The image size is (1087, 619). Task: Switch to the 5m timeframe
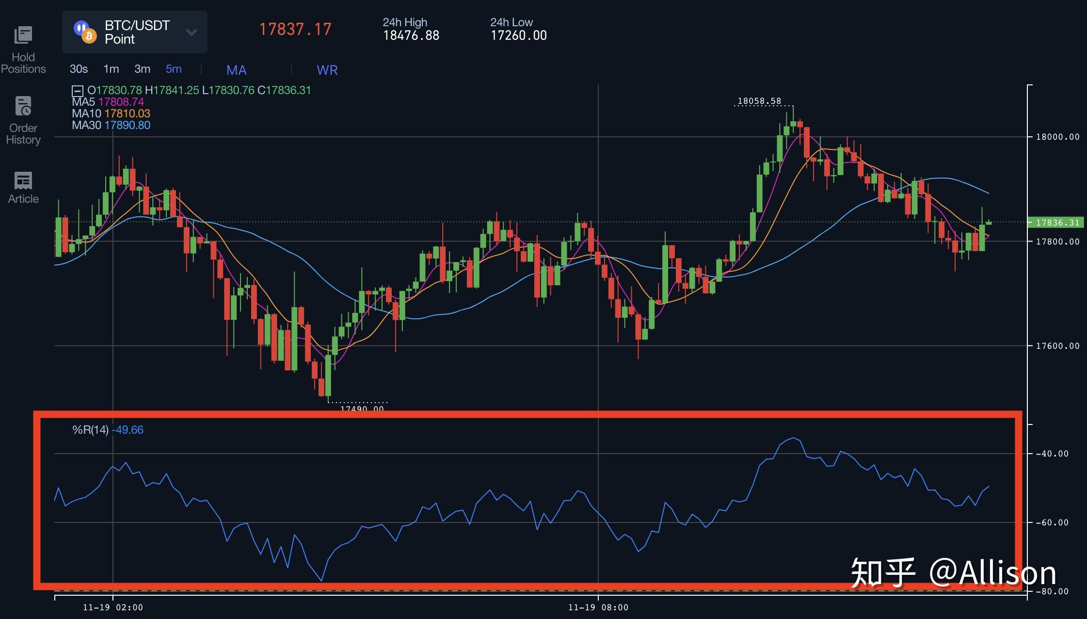click(x=174, y=69)
